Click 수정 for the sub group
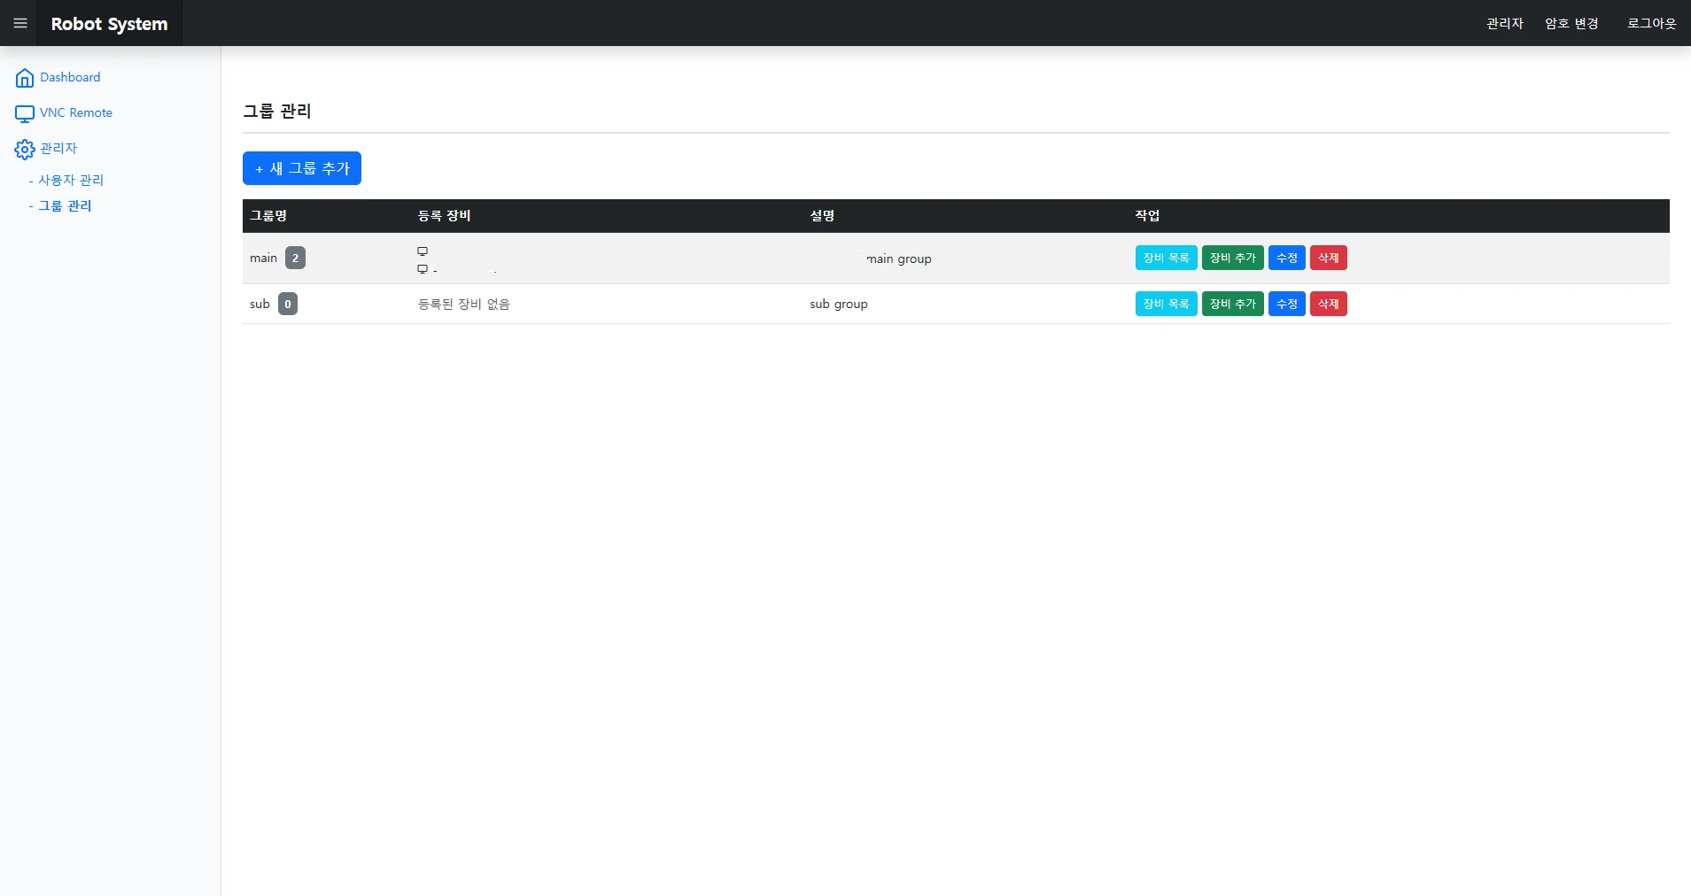The height and width of the screenshot is (896, 1691). coord(1286,304)
